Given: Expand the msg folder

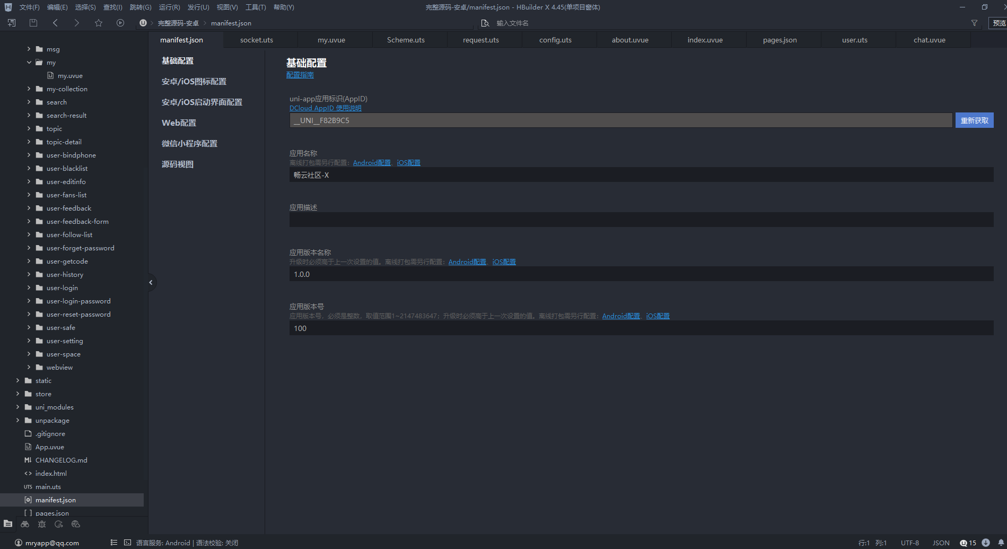Looking at the screenshot, I should point(29,49).
